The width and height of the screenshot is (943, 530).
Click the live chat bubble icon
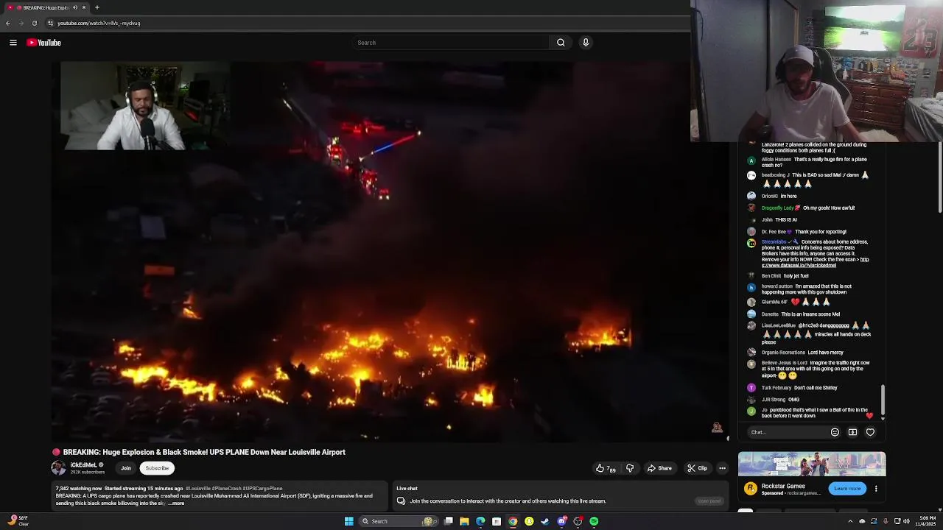(x=401, y=501)
